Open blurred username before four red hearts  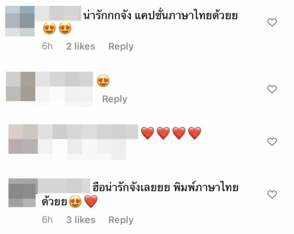(88, 132)
